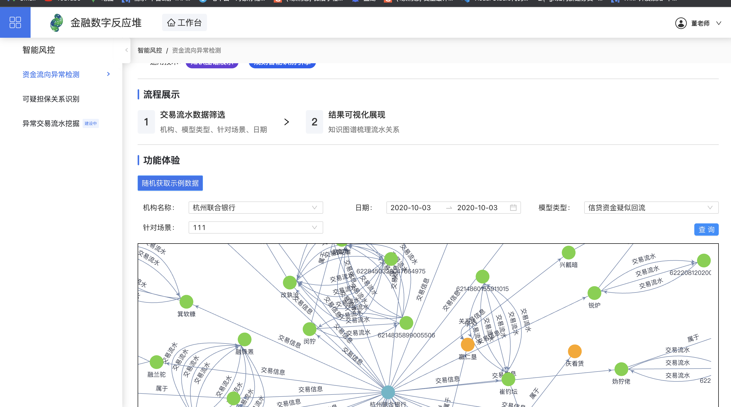Select the 杭州联合银行 blue graph node

388,392
